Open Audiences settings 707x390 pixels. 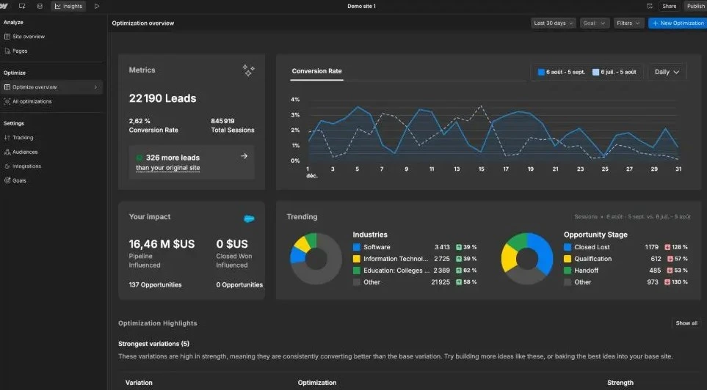click(25, 152)
